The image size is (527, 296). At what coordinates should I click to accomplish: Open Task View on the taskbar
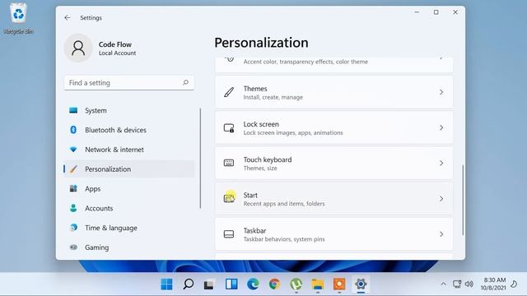click(x=209, y=284)
